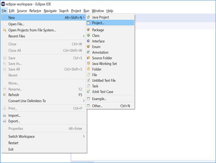Screen dimensions: 216x163
Task: Click the Source Folder icon
Action: [x=88, y=58]
